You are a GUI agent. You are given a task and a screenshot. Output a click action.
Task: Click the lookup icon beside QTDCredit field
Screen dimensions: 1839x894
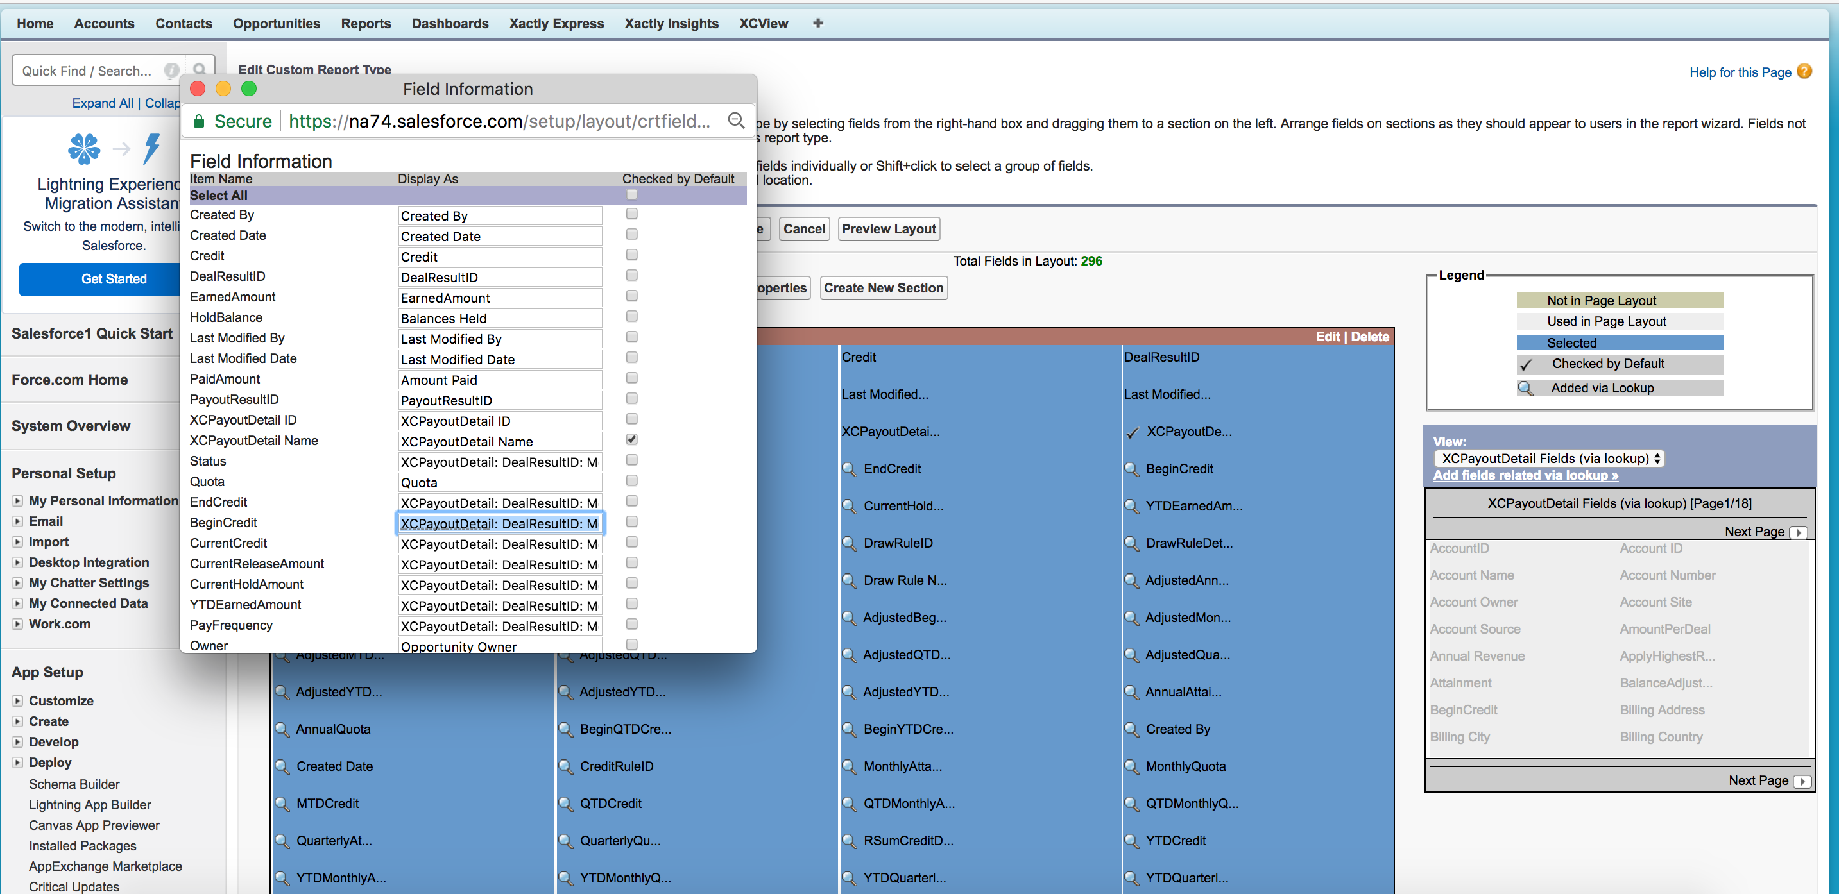pos(566,804)
